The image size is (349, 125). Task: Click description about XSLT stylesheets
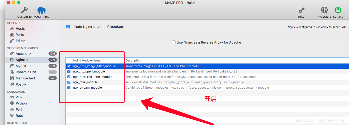click(x=191, y=77)
